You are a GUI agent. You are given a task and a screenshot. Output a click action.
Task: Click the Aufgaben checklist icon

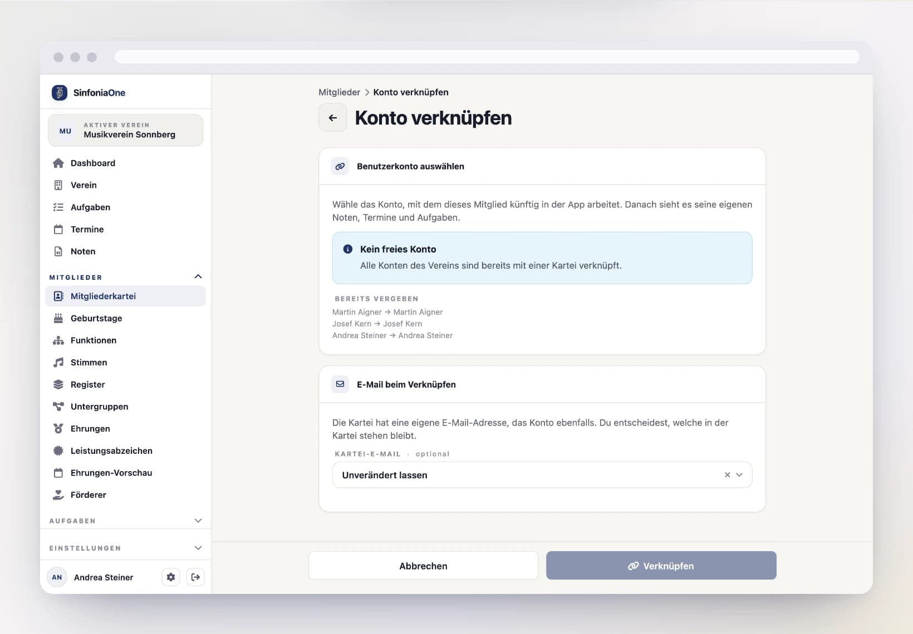click(x=58, y=207)
